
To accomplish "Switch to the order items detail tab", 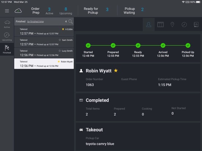I will pos(161,24).
